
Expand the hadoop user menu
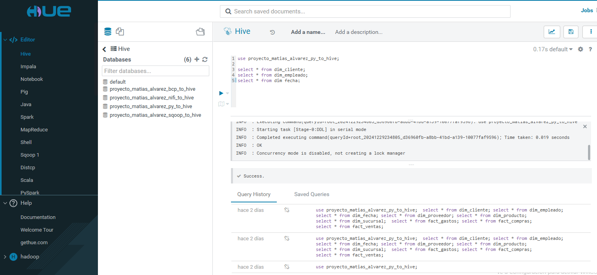[5, 257]
